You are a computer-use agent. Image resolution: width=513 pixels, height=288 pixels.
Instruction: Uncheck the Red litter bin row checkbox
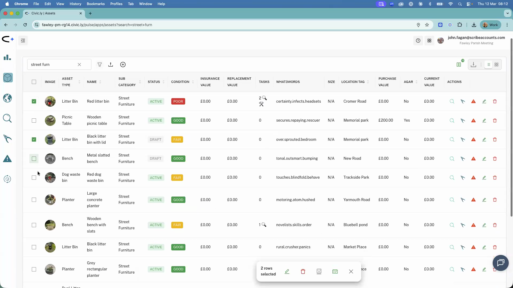click(34, 101)
